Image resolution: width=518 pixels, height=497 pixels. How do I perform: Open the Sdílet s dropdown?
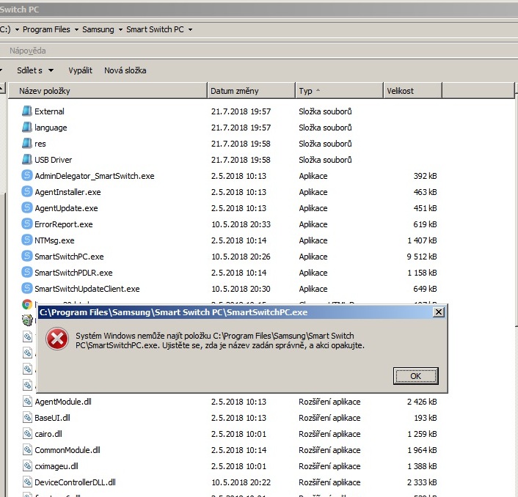(x=51, y=70)
